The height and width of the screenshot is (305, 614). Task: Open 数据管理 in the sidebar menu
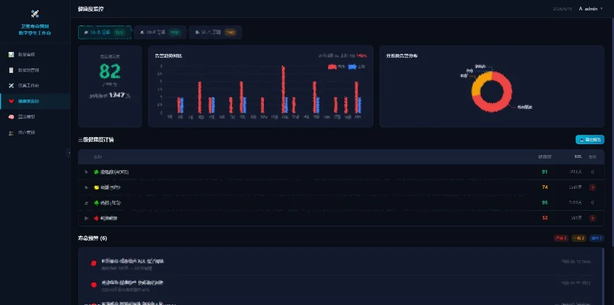35,70
